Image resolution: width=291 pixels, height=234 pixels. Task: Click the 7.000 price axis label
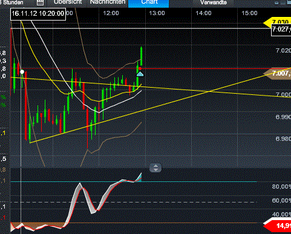[283, 94]
